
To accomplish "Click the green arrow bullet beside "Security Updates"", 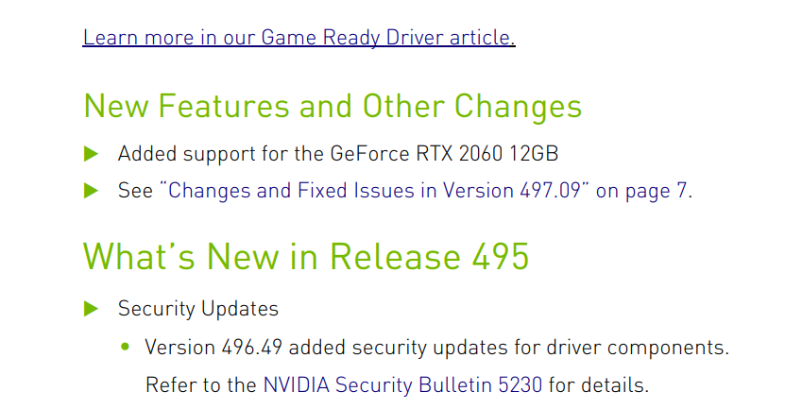I will pyautogui.click(x=91, y=308).
